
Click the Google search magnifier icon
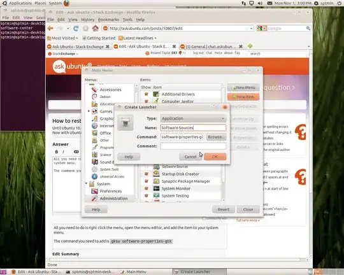coord(308,28)
